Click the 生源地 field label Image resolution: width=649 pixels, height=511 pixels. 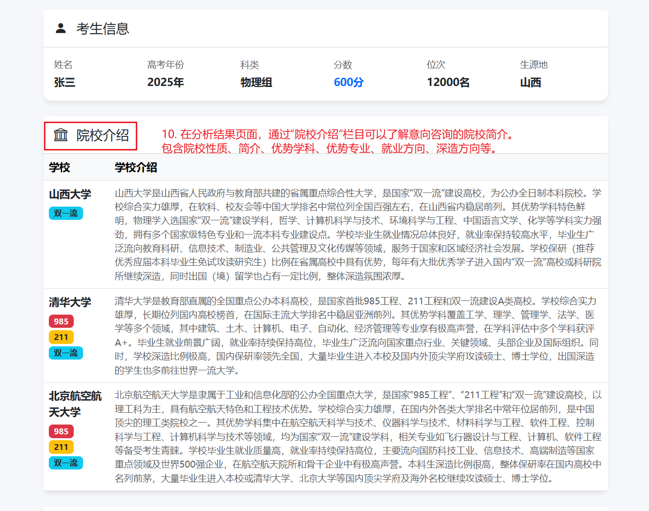pyautogui.click(x=534, y=64)
